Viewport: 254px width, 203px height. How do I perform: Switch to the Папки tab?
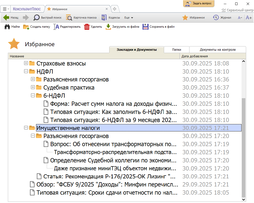(177, 50)
